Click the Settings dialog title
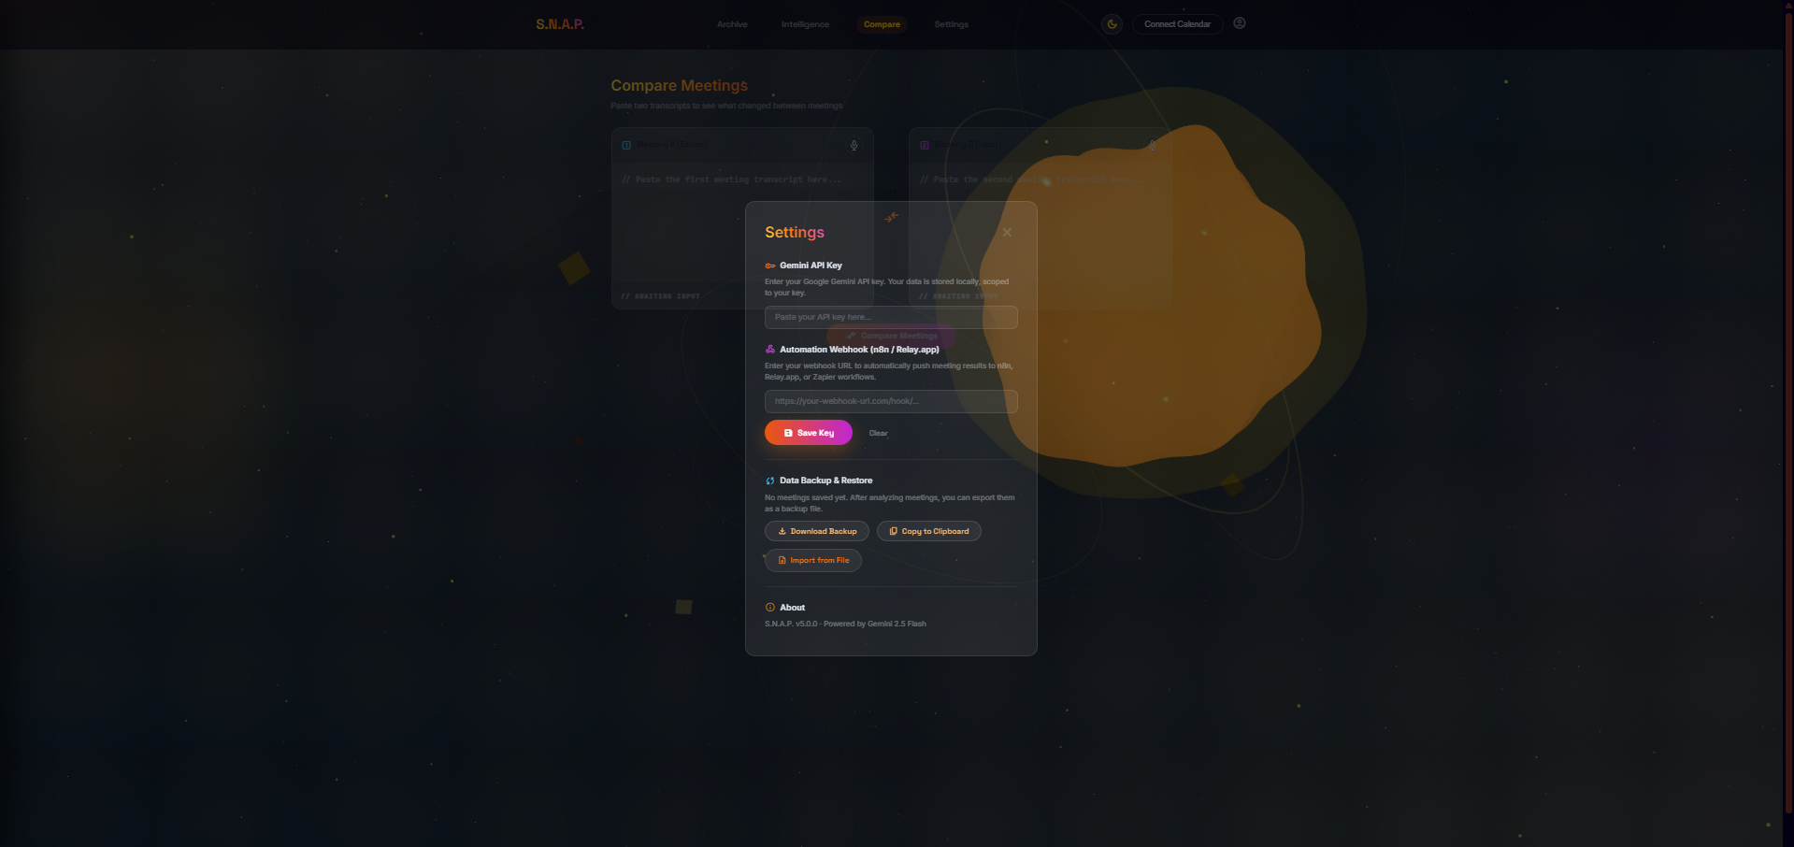 click(x=795, y=232)
